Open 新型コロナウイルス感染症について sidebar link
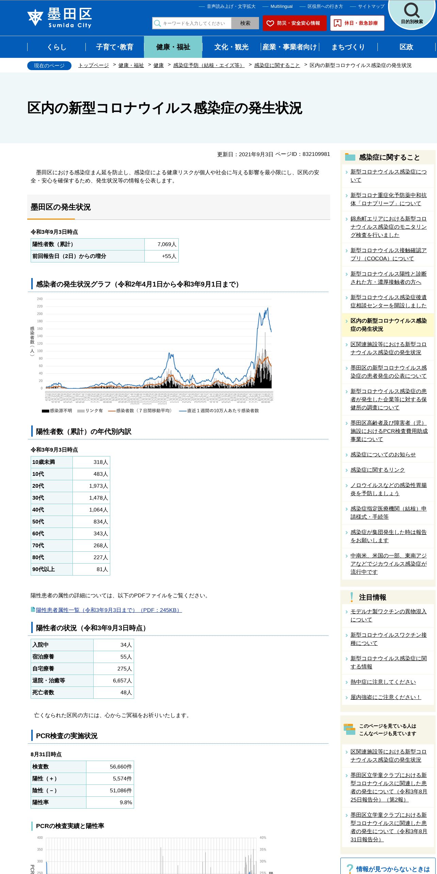Screen dimensions: 437x874 click(x=388, y=176)
